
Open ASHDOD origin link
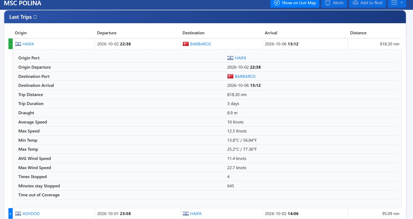coord(31,214)
